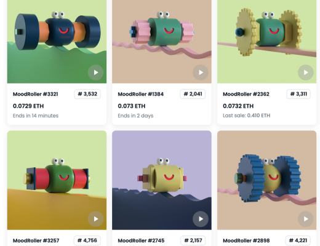The height and width of the screenshot is (246, 320).
Task: Open the MoodRoller #2898 title link
Action: point(246,240)
